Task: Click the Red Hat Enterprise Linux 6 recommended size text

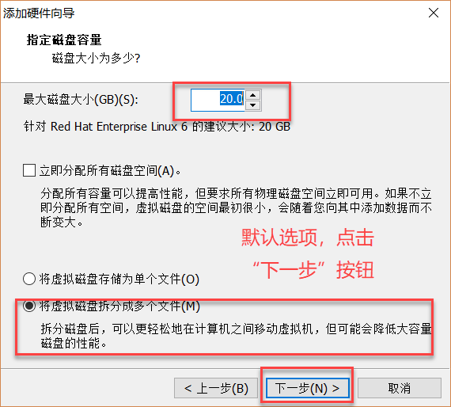Action: [157, 127]
